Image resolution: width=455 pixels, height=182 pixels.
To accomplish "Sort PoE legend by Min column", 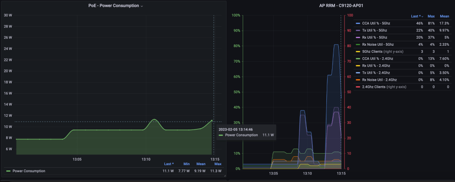I will (x=187, y=164).
